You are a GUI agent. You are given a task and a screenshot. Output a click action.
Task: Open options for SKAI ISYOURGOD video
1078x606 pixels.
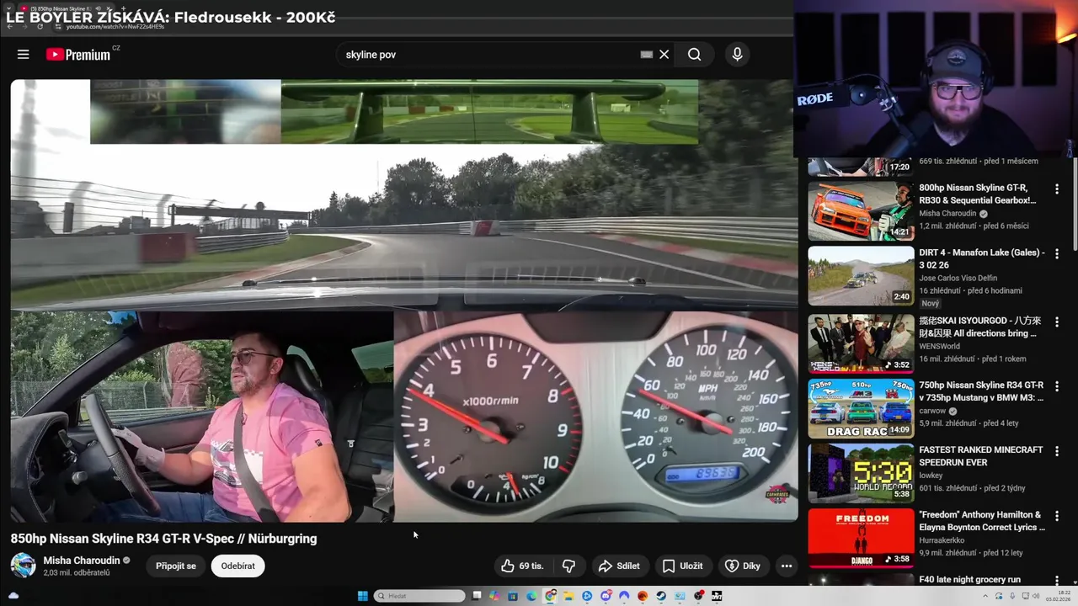click(1057, 322)
